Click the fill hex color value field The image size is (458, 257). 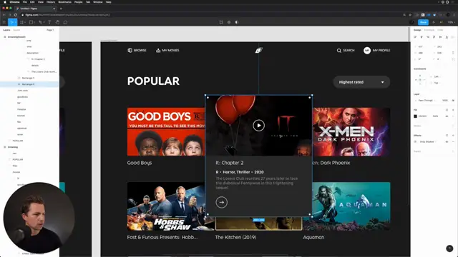[x=422, y=116]
